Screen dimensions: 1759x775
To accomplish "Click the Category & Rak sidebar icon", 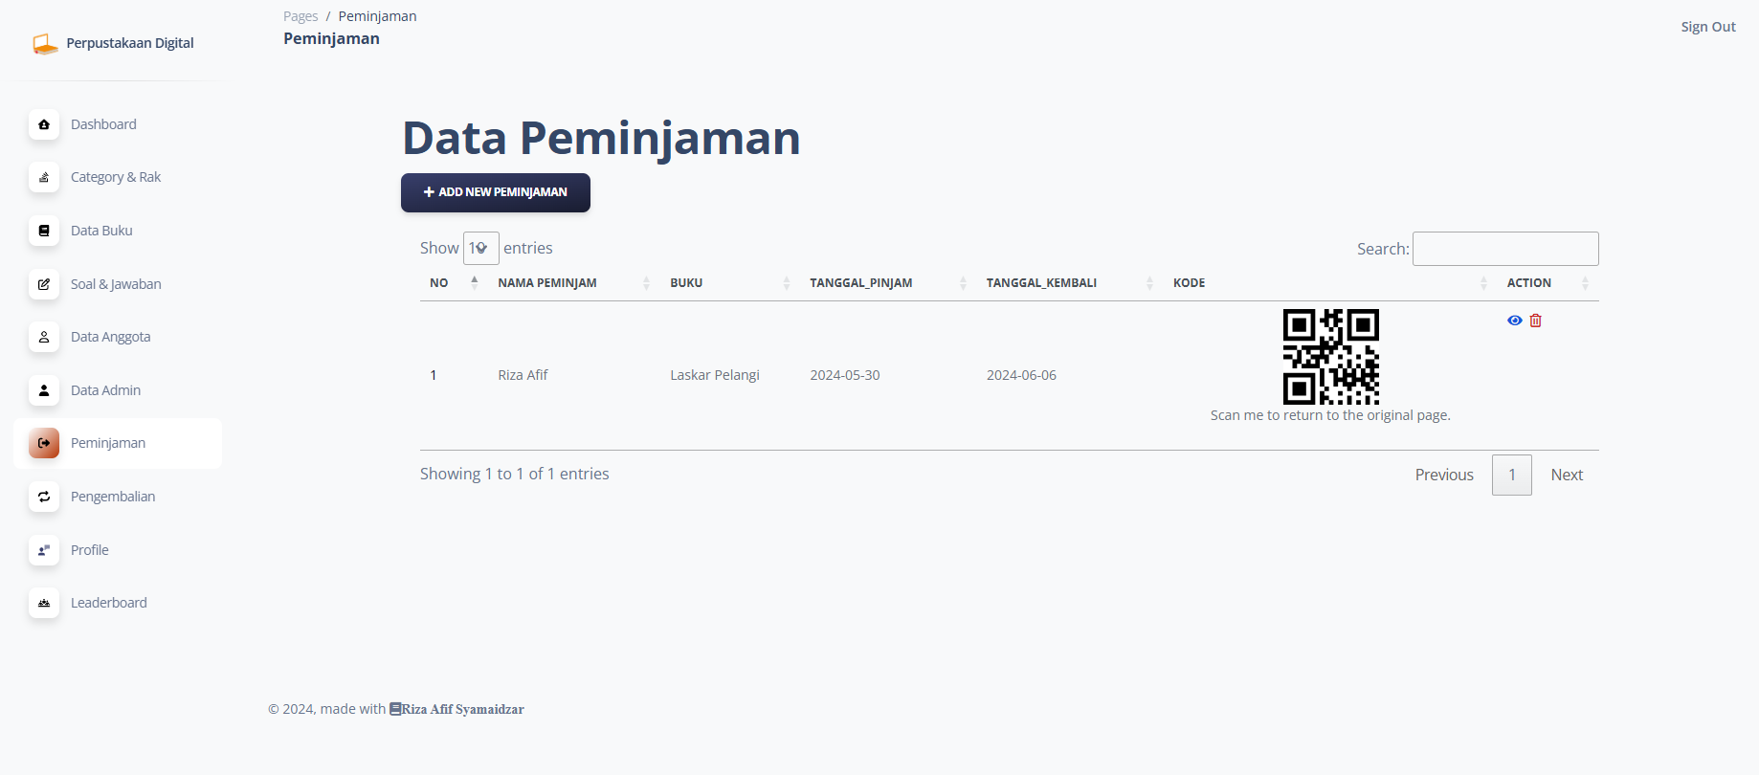I will pyautogui.click(x=44, y=177).
